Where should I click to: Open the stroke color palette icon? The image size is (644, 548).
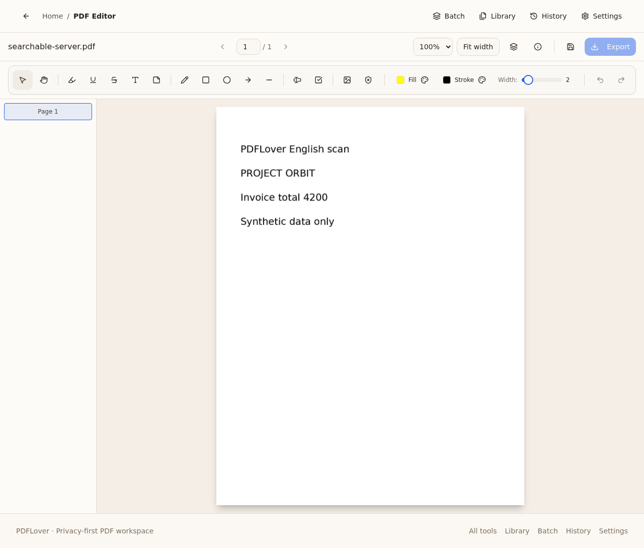tap(482, 80)
